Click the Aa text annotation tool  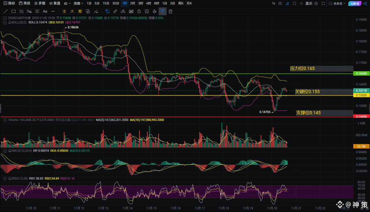coord(45,12)
